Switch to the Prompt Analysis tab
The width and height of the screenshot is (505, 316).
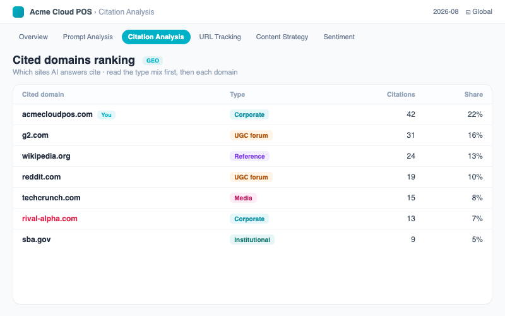(x=88, y=37)
